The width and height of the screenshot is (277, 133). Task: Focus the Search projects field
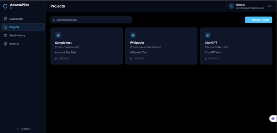[91, 20]
